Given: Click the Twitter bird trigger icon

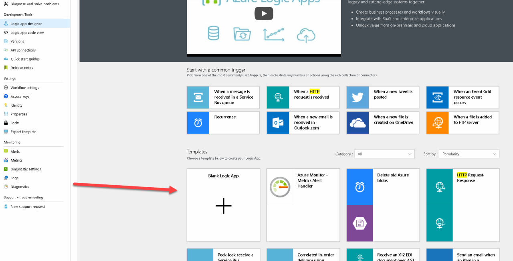Looking at the screenshot, I should coord(357,97).
